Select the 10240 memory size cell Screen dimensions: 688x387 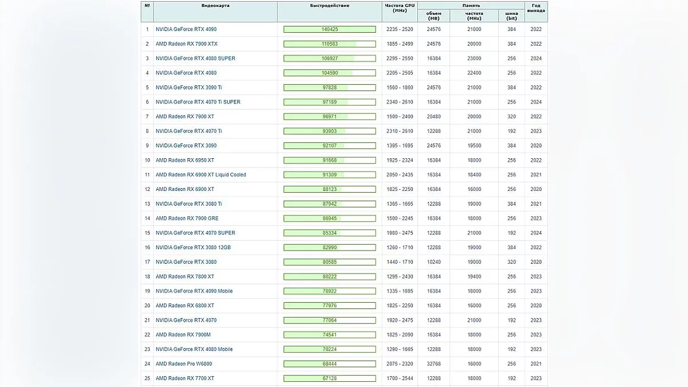pyautogui.click(x=434, y=262)
